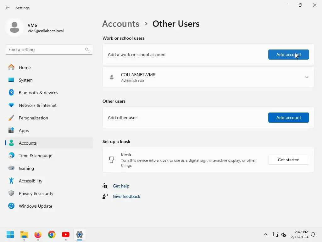Click the Find a setting field
Screen dimensions: 322x242
[x=46, y=49]
